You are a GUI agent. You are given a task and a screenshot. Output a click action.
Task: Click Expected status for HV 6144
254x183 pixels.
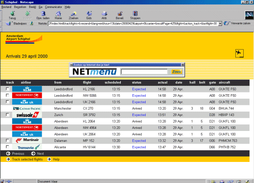click(x=139, y=147)
